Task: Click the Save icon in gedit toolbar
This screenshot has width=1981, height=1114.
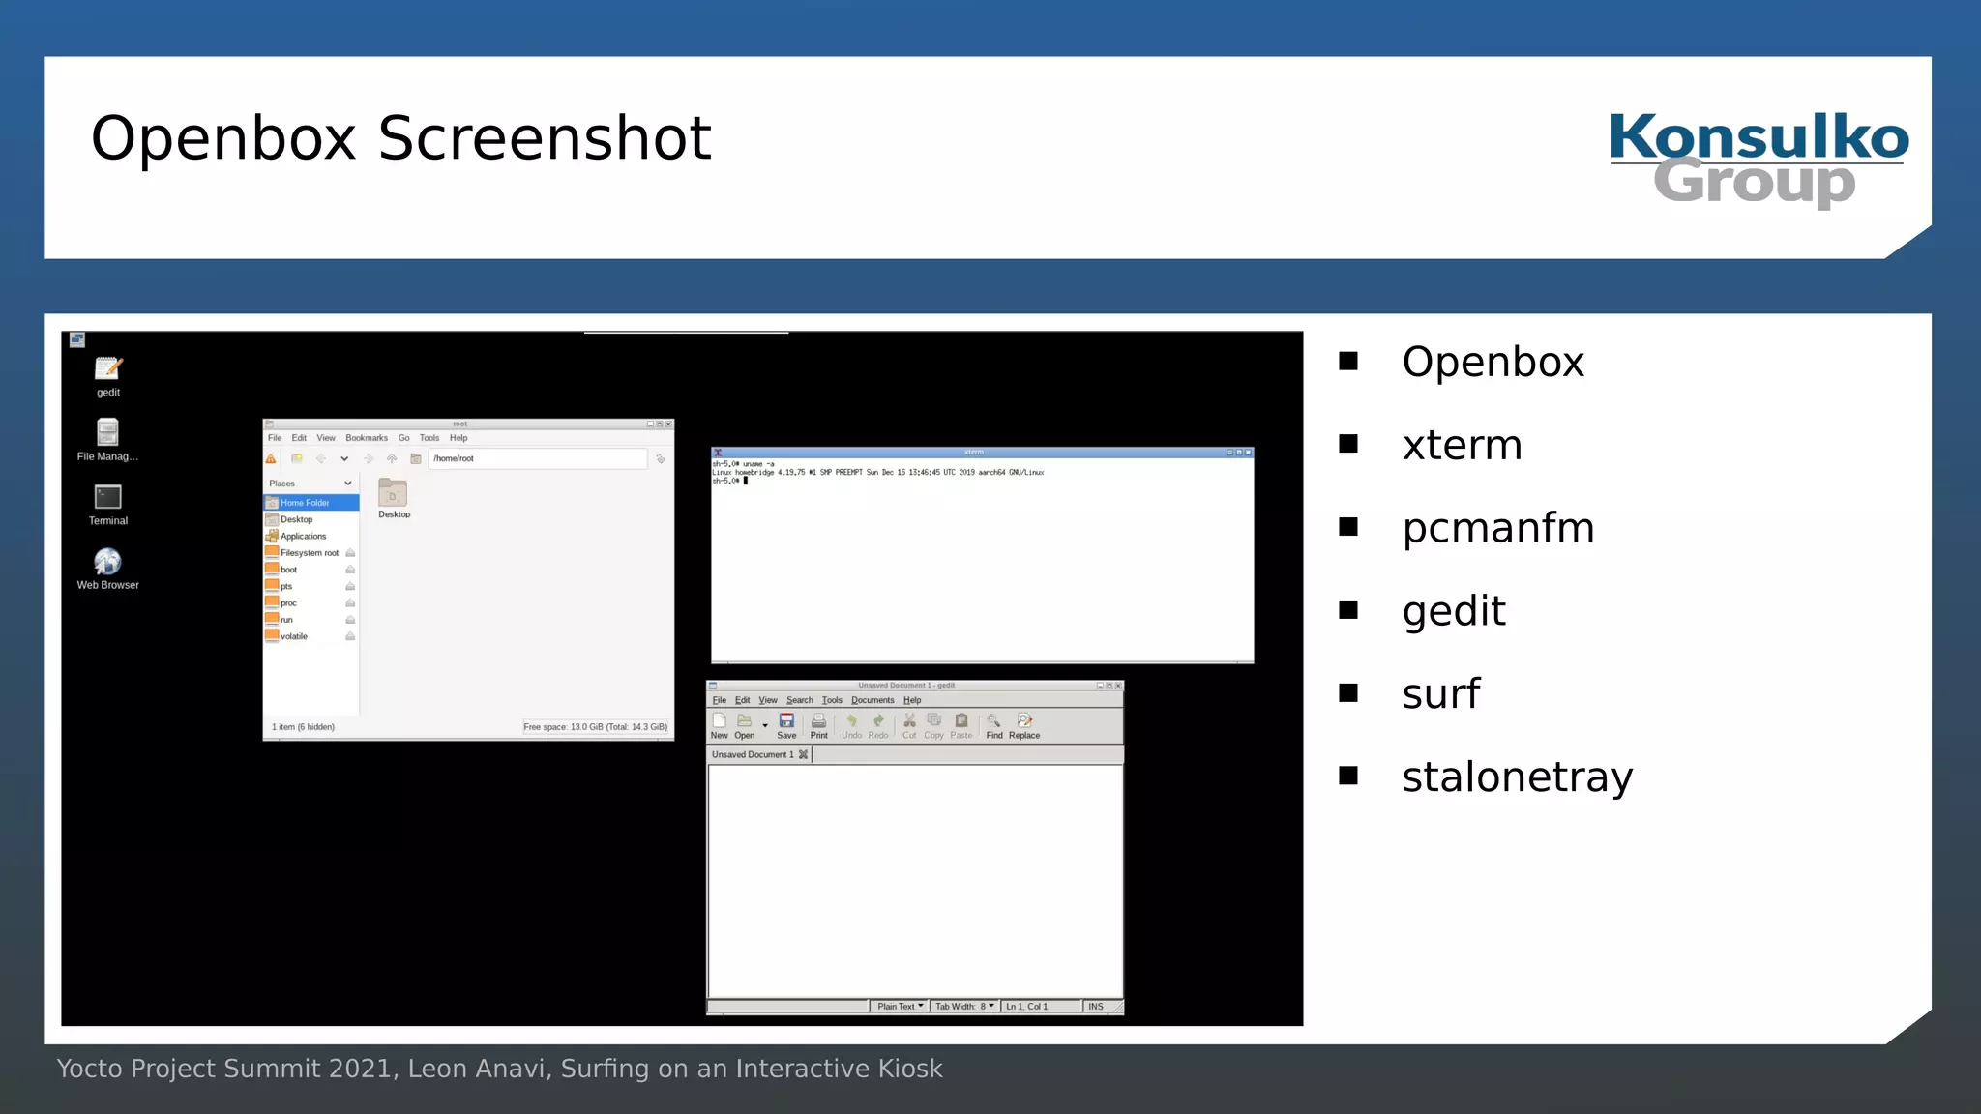Action: [786, 721]
